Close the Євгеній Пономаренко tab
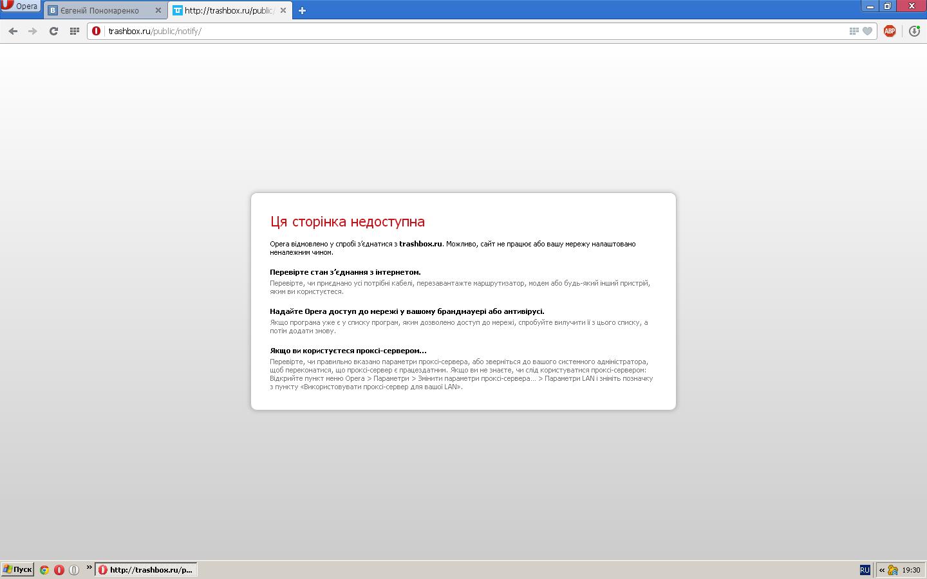 pos(158,10)
